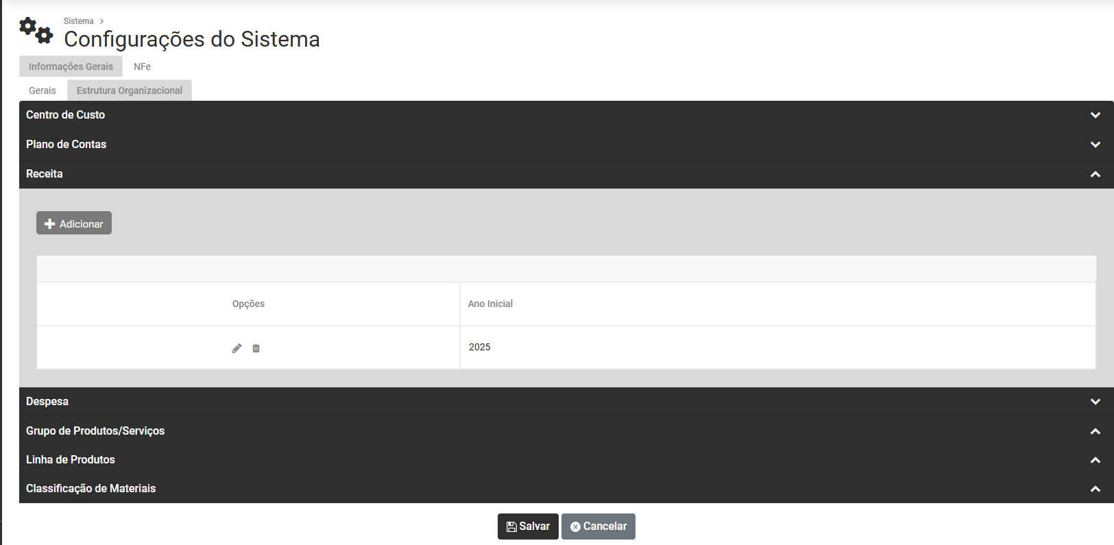Save settings with the Salvar button
This screenshot has height=545, width=1114.
tap(528, 526)
